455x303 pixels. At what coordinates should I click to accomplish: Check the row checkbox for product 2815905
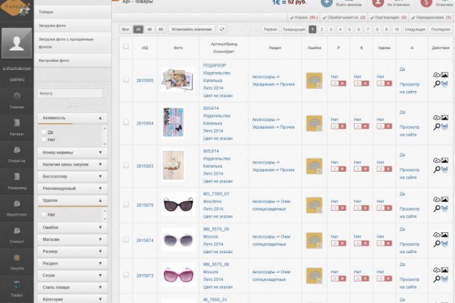(126, 80)
